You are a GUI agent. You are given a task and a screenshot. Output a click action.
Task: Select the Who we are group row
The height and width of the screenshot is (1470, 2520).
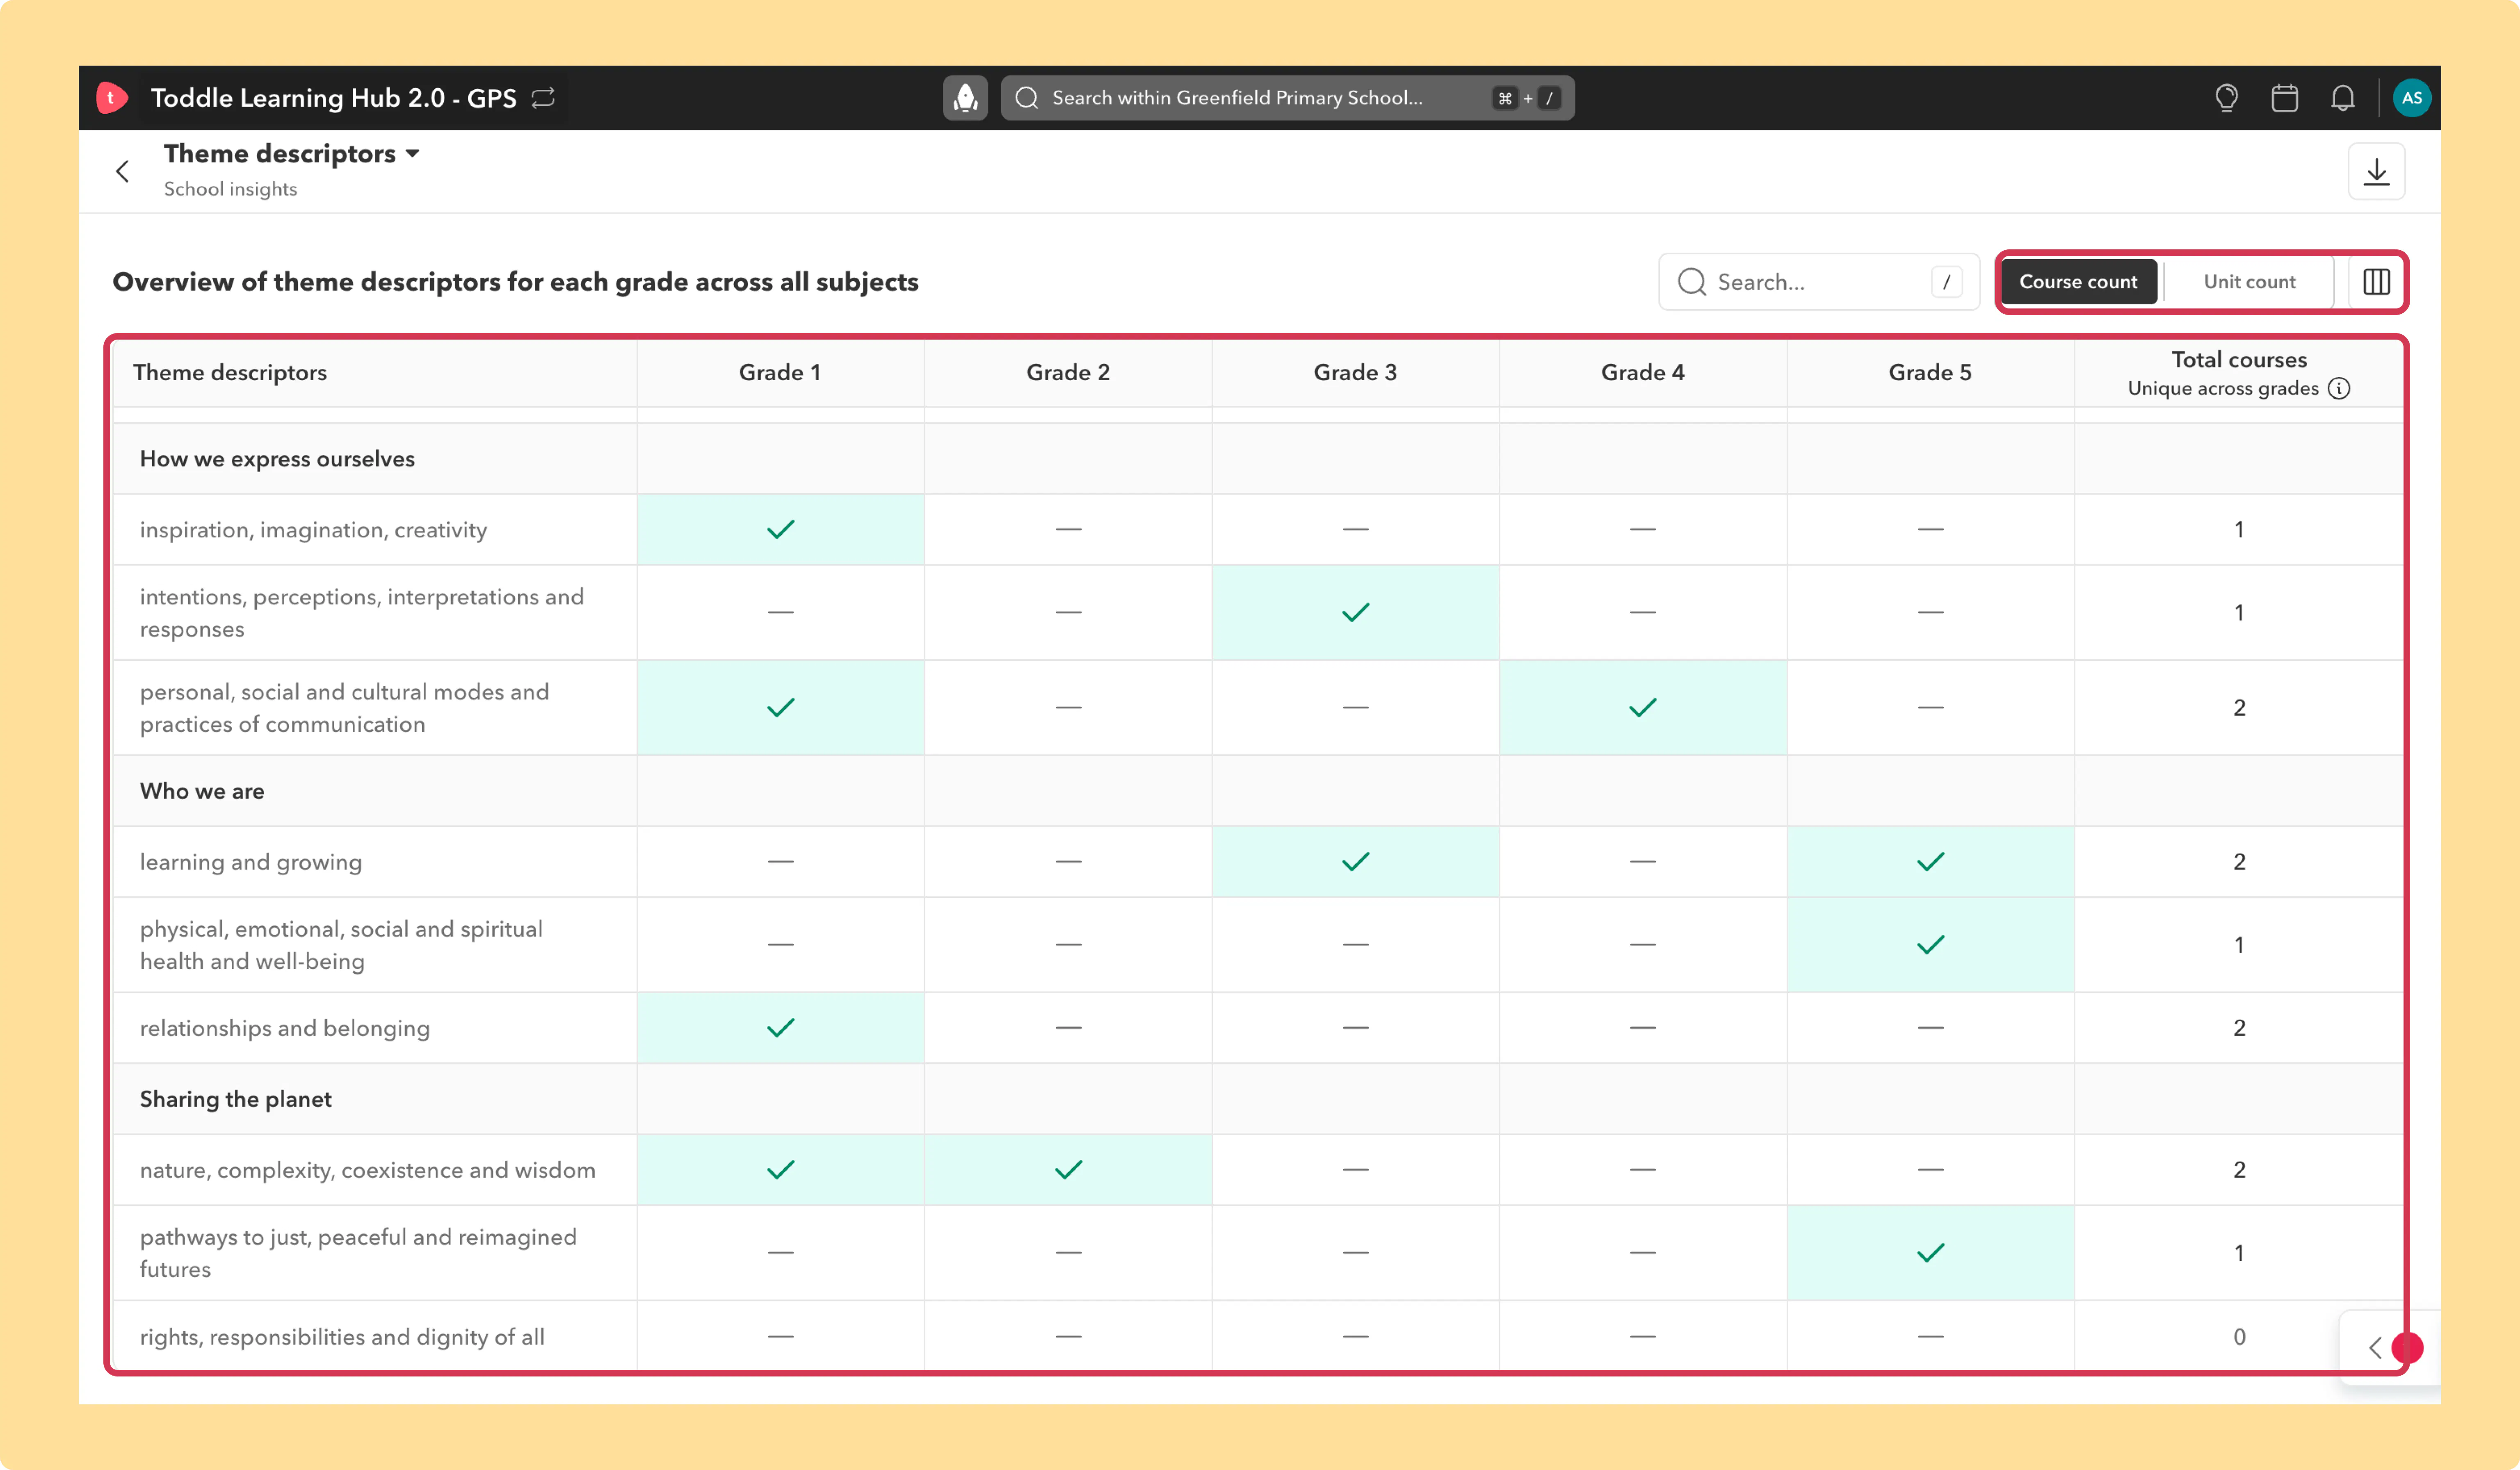1258,791
